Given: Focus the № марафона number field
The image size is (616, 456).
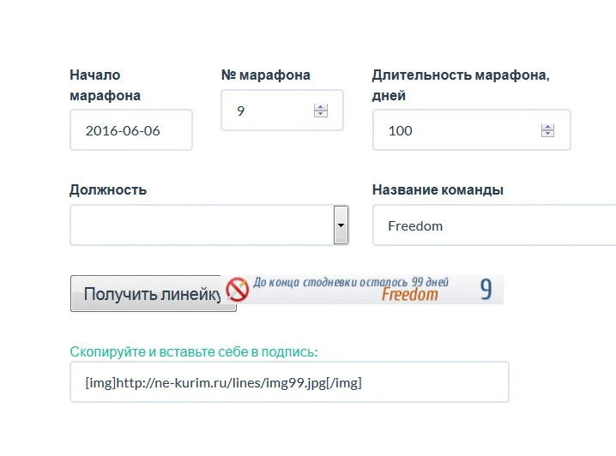Looking at the screenshot, I should tap(270, 111).
